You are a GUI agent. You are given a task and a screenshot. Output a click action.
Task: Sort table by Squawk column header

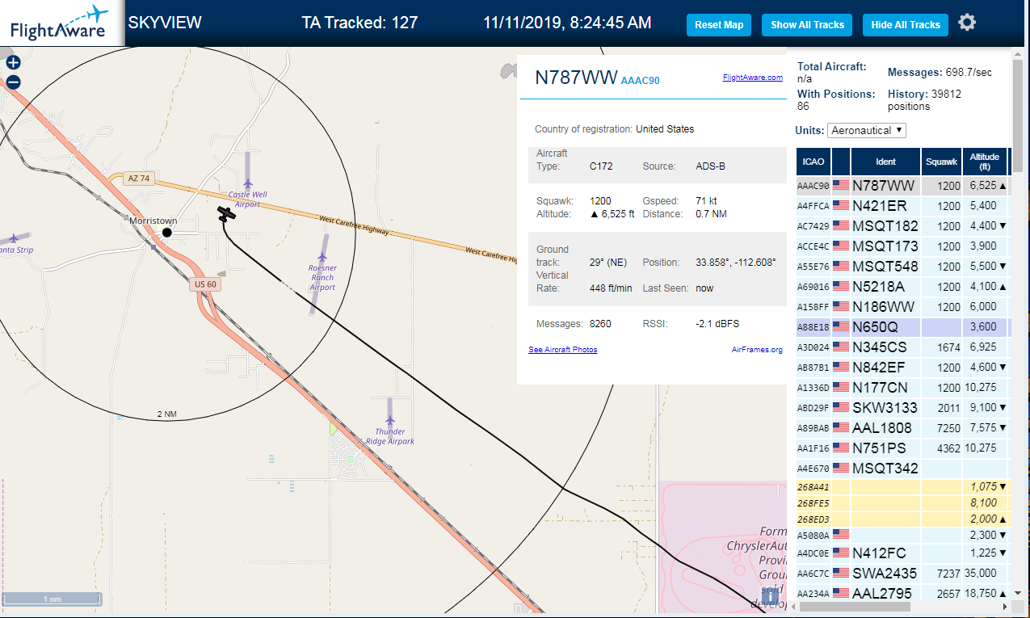click(941, 162)
